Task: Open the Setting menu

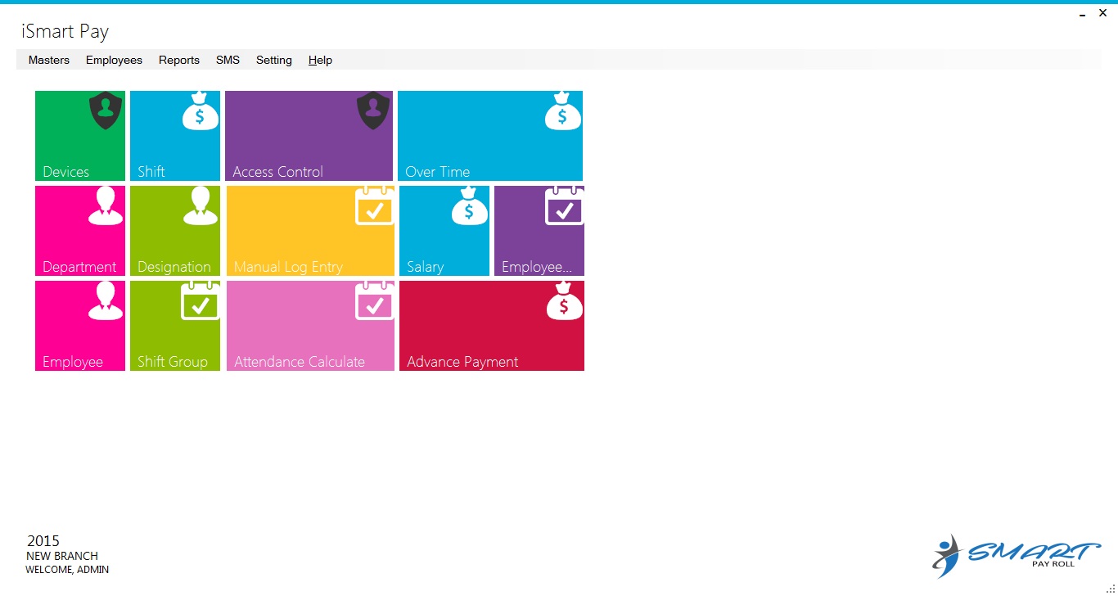Action: (x=273, y=60)
